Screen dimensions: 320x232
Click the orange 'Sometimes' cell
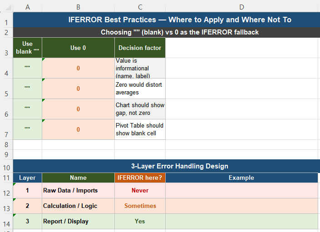[140, 206]
